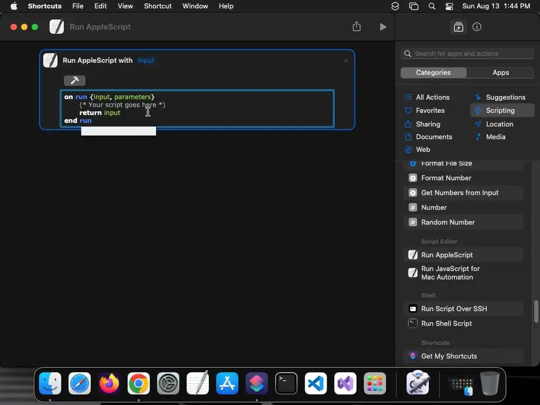Open Safari from the Dock
Image resolution: width=540 pixels, height=405 pixels.
(80, 383)
